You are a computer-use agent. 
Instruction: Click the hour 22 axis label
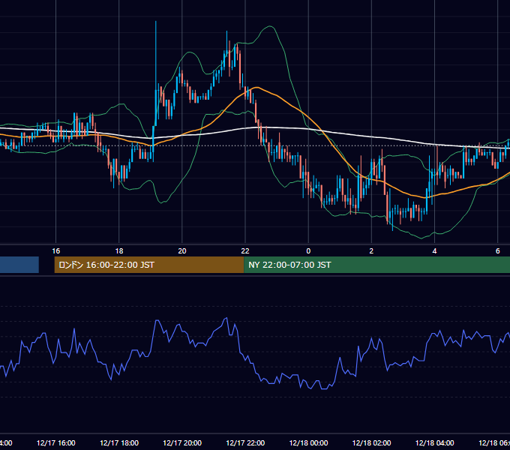click(x=245, y=250)
